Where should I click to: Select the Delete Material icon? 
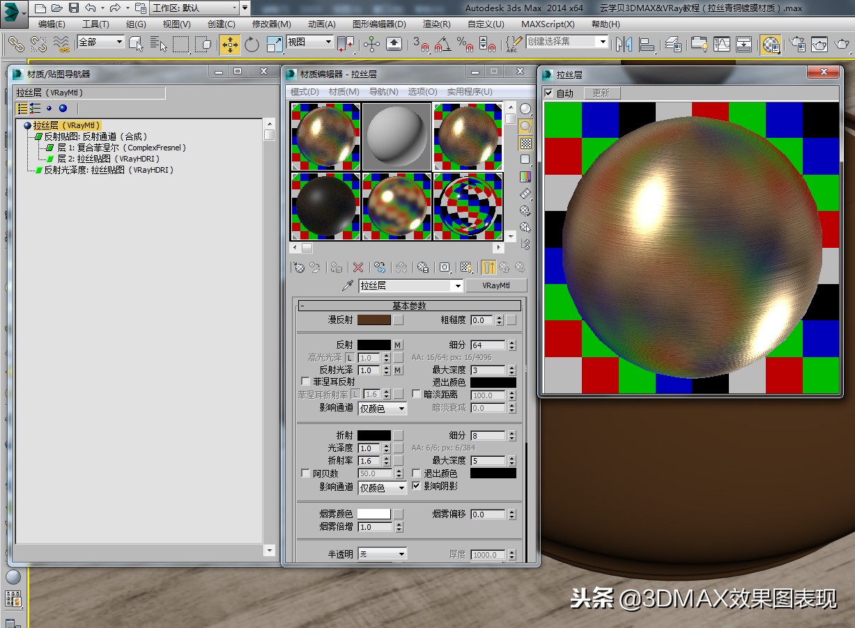358,267
